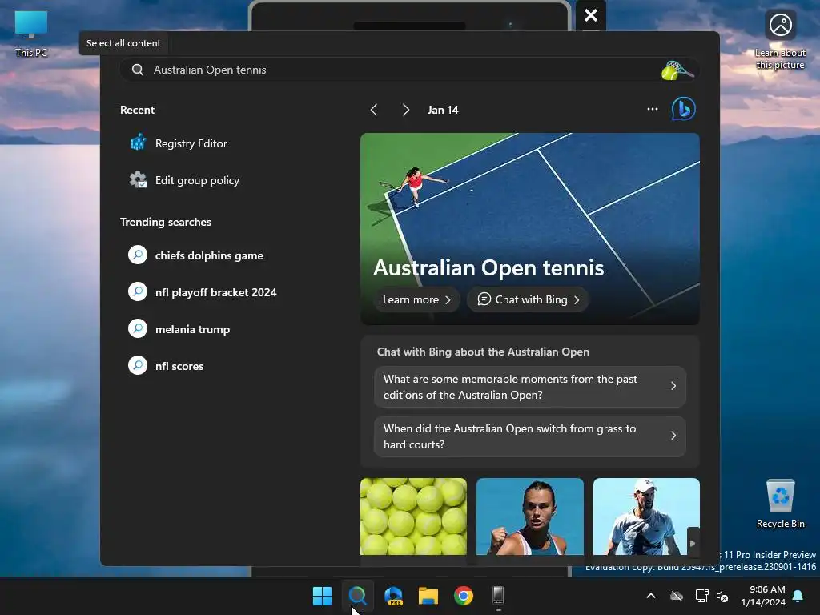
Task: Go to previous day with left arrow
Action: pyautogui.click(x=374, y=110)
